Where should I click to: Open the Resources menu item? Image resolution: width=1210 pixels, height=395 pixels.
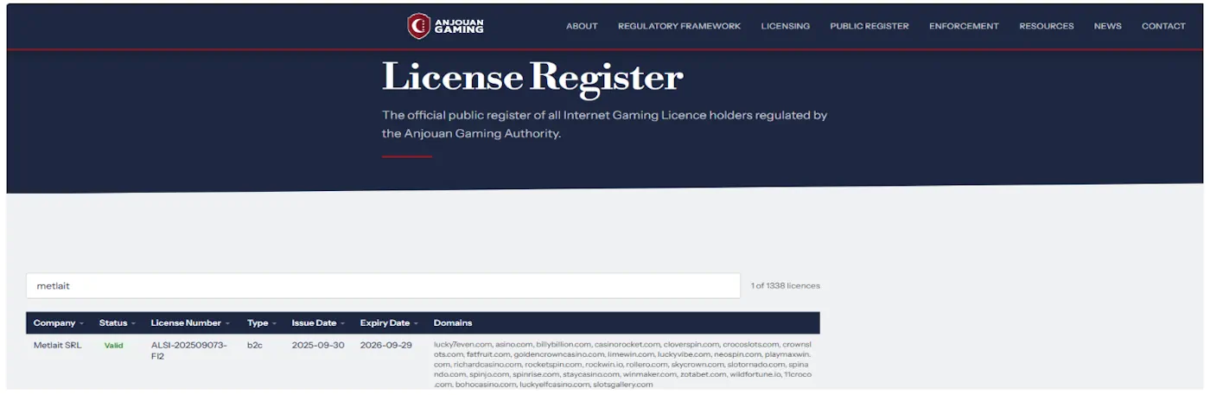coord(1047,26)
